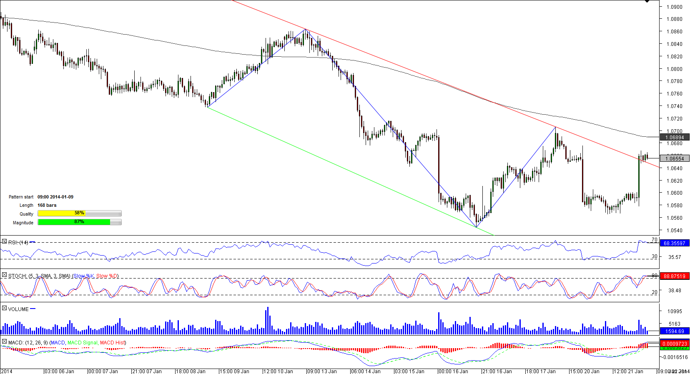
Task: Close the MACD indicator panel box
Action: (4, 342)
